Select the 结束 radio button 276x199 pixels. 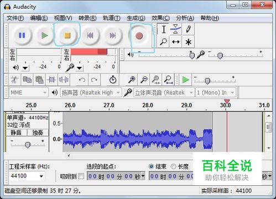(x=151, y=166)
